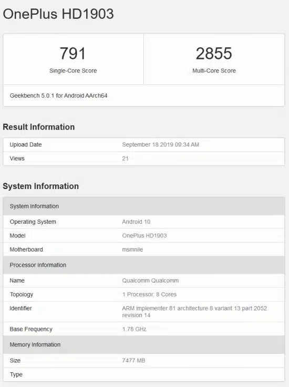Click the bold System Information section heading
This screenshot has width=289, height=387.
point(41,186)
